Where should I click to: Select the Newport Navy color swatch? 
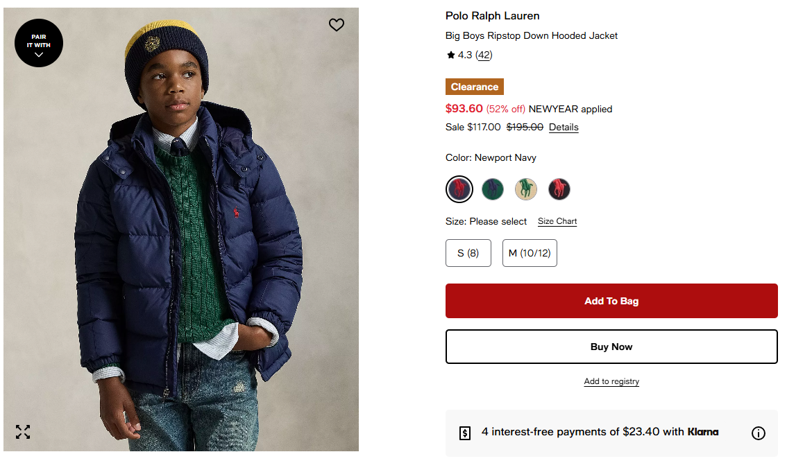coord(459,189)
